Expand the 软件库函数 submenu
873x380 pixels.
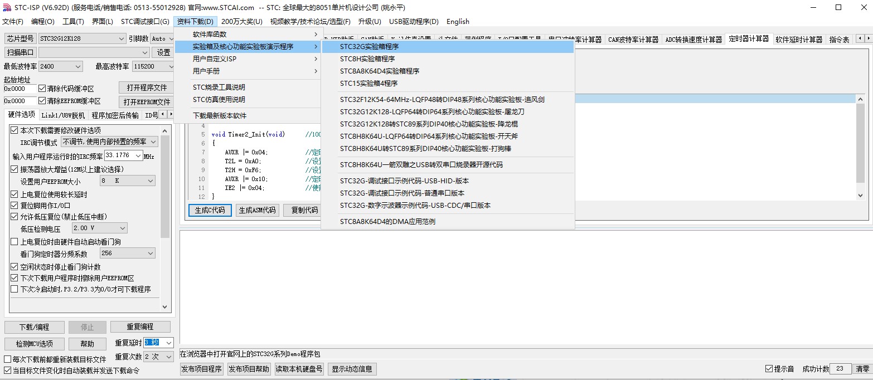[248, 35]
